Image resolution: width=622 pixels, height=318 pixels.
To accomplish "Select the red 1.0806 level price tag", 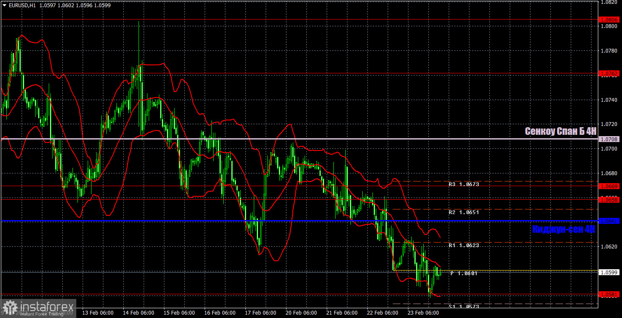I will pos(609,20).
